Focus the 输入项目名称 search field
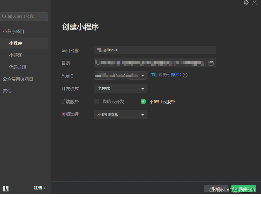The image size is (261, 197). tap(24, 17)
